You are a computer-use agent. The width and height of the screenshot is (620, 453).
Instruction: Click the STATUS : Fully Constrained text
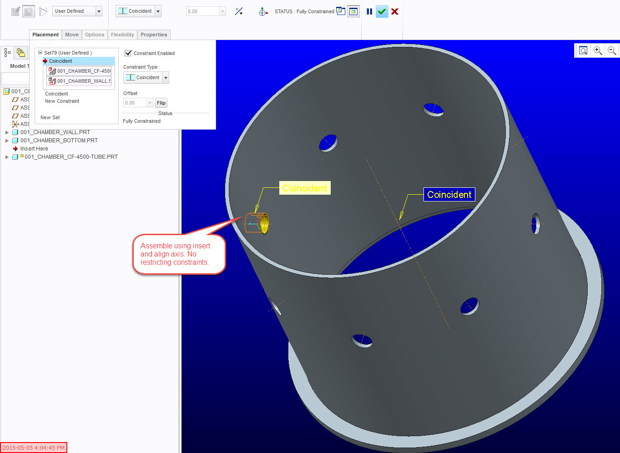tap(304, 11)
